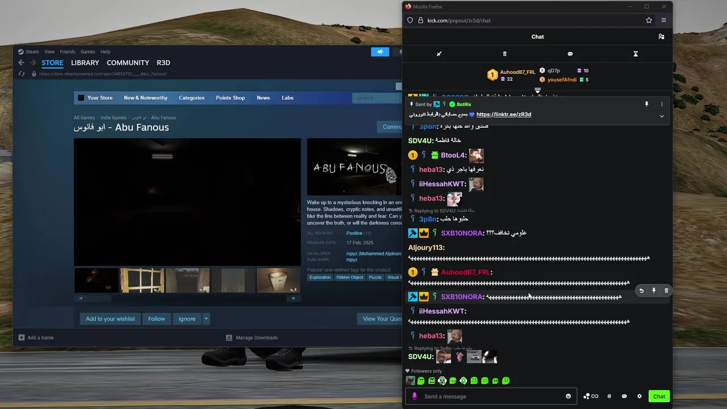Click the All Games breadcrumb link
The image size is (727, 409).
pyautogui.click(x=85, y=118)
